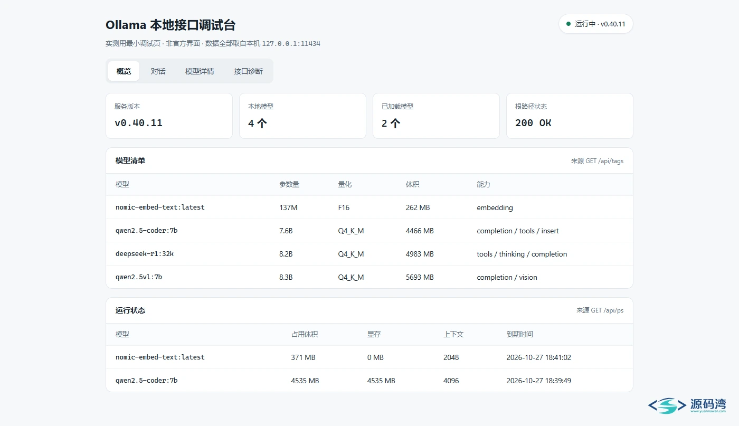Click the Ollama 本地接口调试台 page heading
The width and height of the screenshot is (739, 426).
tap(170, 25)
